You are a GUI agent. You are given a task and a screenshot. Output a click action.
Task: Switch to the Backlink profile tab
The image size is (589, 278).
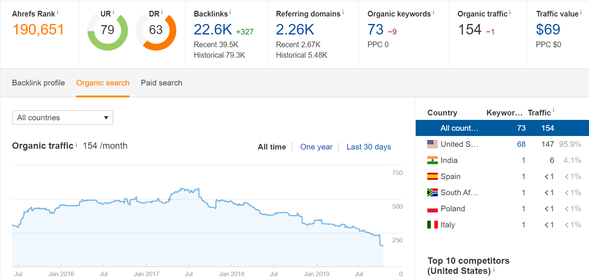[38, 83]
